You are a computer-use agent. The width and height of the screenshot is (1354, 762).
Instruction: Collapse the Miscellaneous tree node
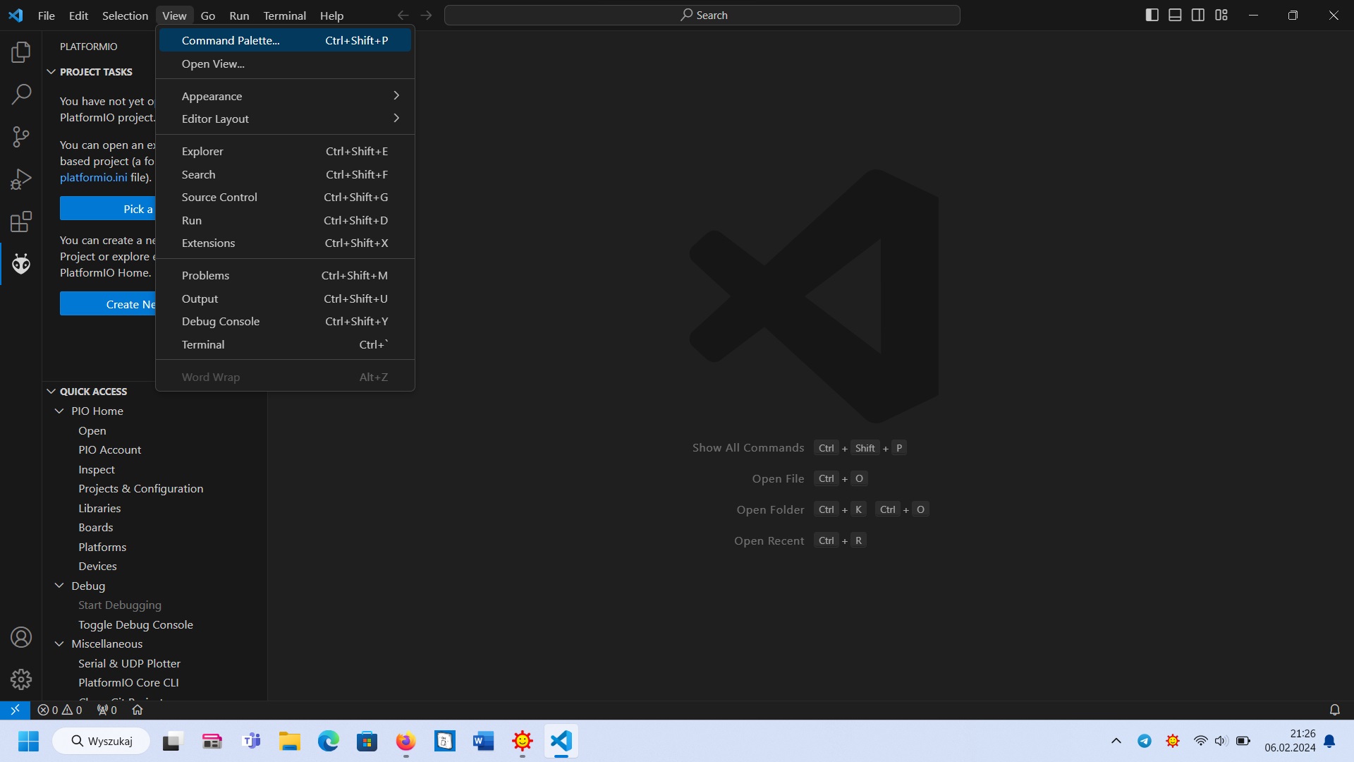59,643
